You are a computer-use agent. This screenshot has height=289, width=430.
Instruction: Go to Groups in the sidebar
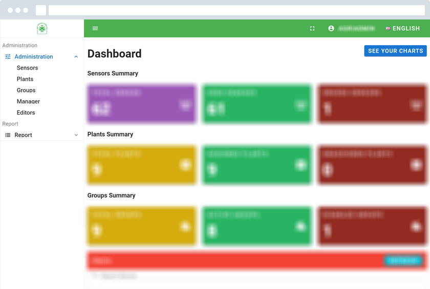[26, 91]
